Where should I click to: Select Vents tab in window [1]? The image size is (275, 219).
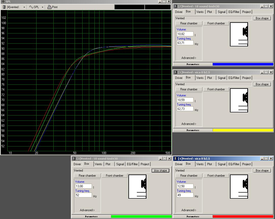[x=200, y=78]
